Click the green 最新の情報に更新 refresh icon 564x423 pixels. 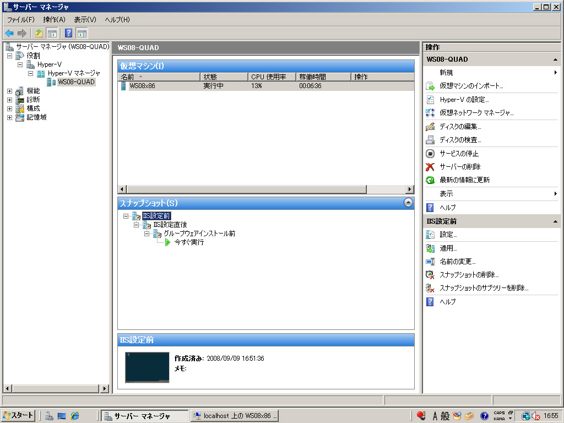tap(430, 180)
